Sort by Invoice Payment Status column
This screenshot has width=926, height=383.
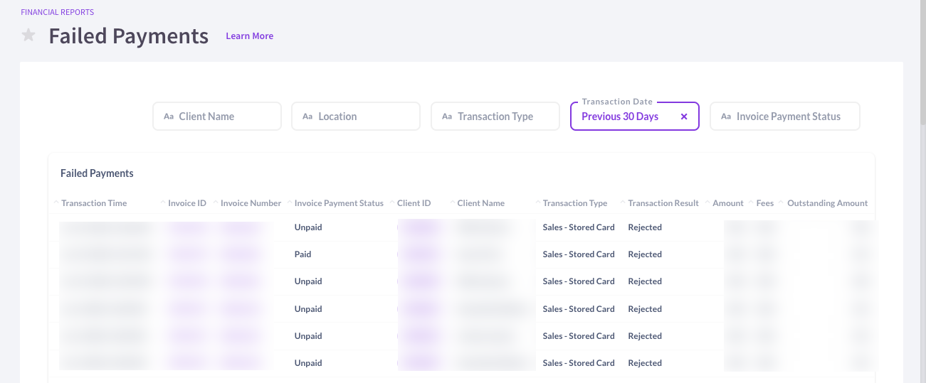pos(339,203)
